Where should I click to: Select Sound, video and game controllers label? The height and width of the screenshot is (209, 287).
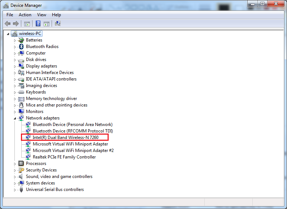pos(59,177)
